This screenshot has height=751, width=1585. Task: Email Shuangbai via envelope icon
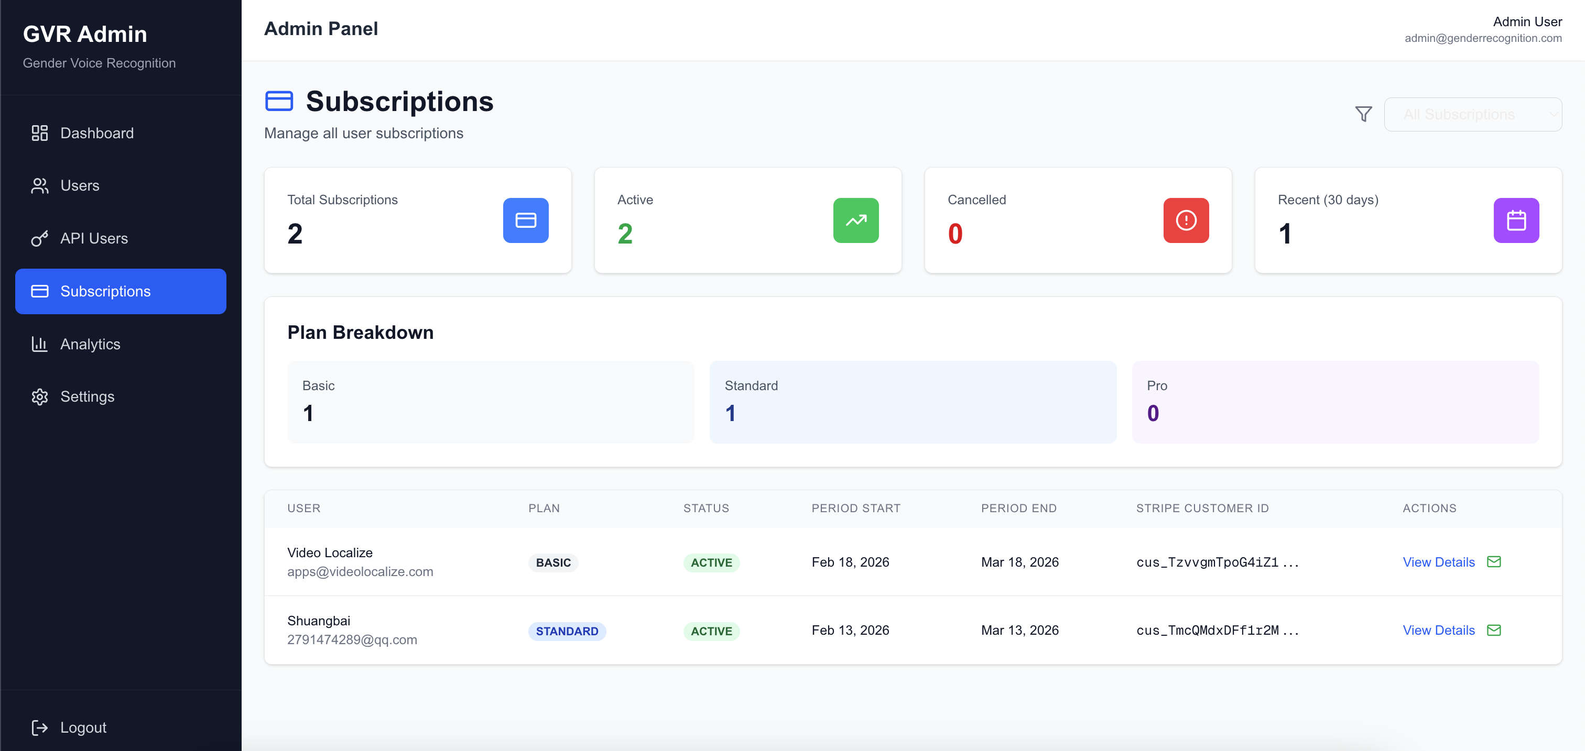(1493, 630)
